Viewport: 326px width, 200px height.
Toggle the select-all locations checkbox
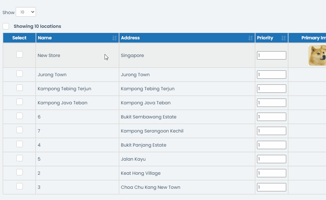[x=6, y=26]
